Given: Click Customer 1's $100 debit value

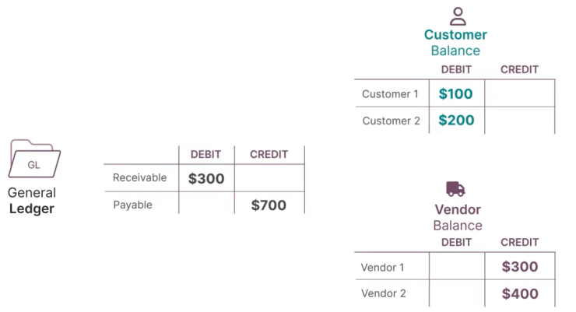Looking at the screenshot, I should [455, 94].
